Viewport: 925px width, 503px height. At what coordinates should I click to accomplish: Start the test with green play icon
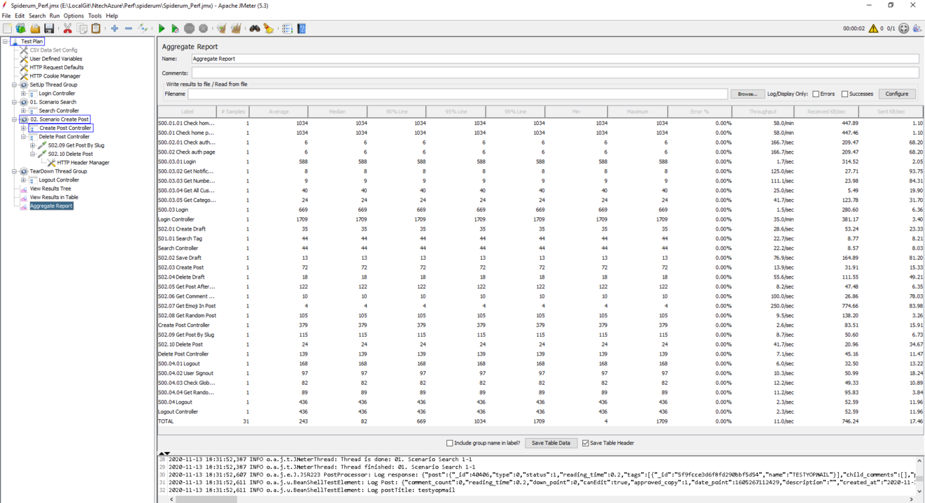click(162, 29)
